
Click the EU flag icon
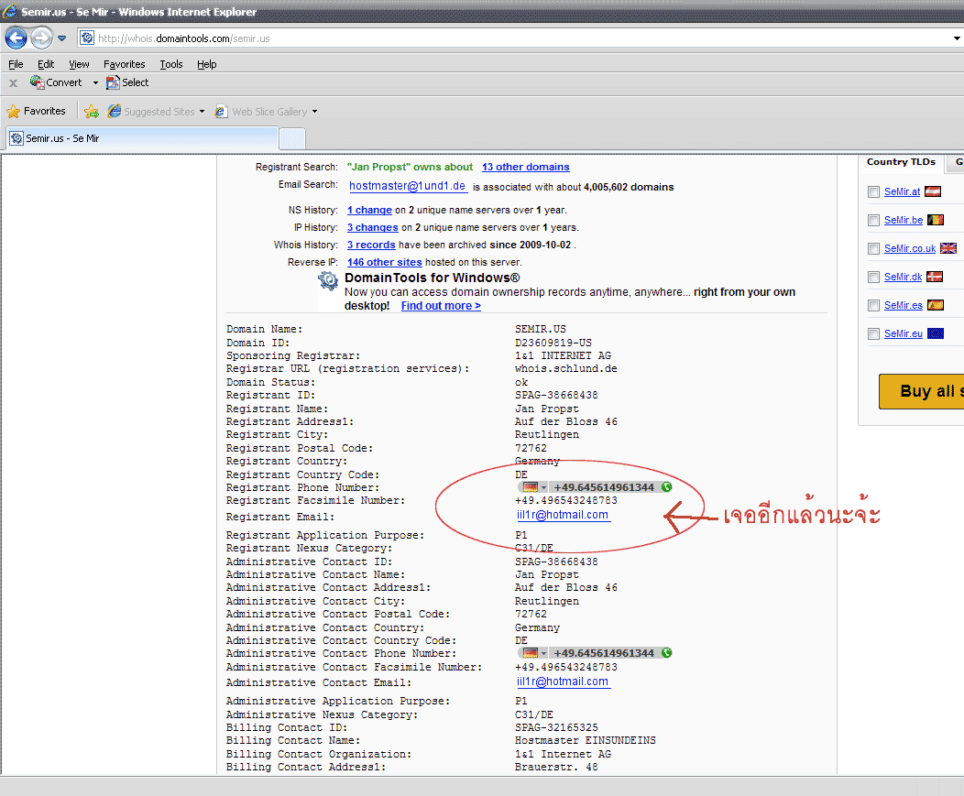pyautogui.click(x=935, y=333)
